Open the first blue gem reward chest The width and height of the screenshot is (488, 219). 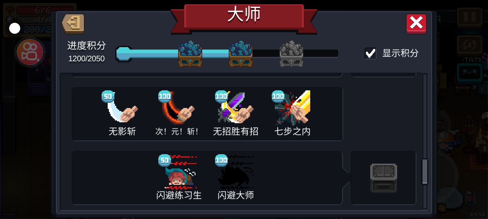tap(190, 54)
